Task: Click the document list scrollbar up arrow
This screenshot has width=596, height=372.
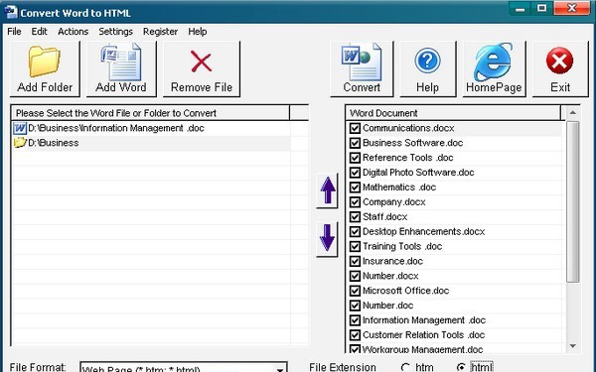Action: (x=573, y=113)
